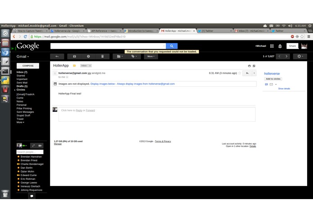The image size is (313, 222).
Task: Open the Python app in dock
Action: tap(5, 80)
